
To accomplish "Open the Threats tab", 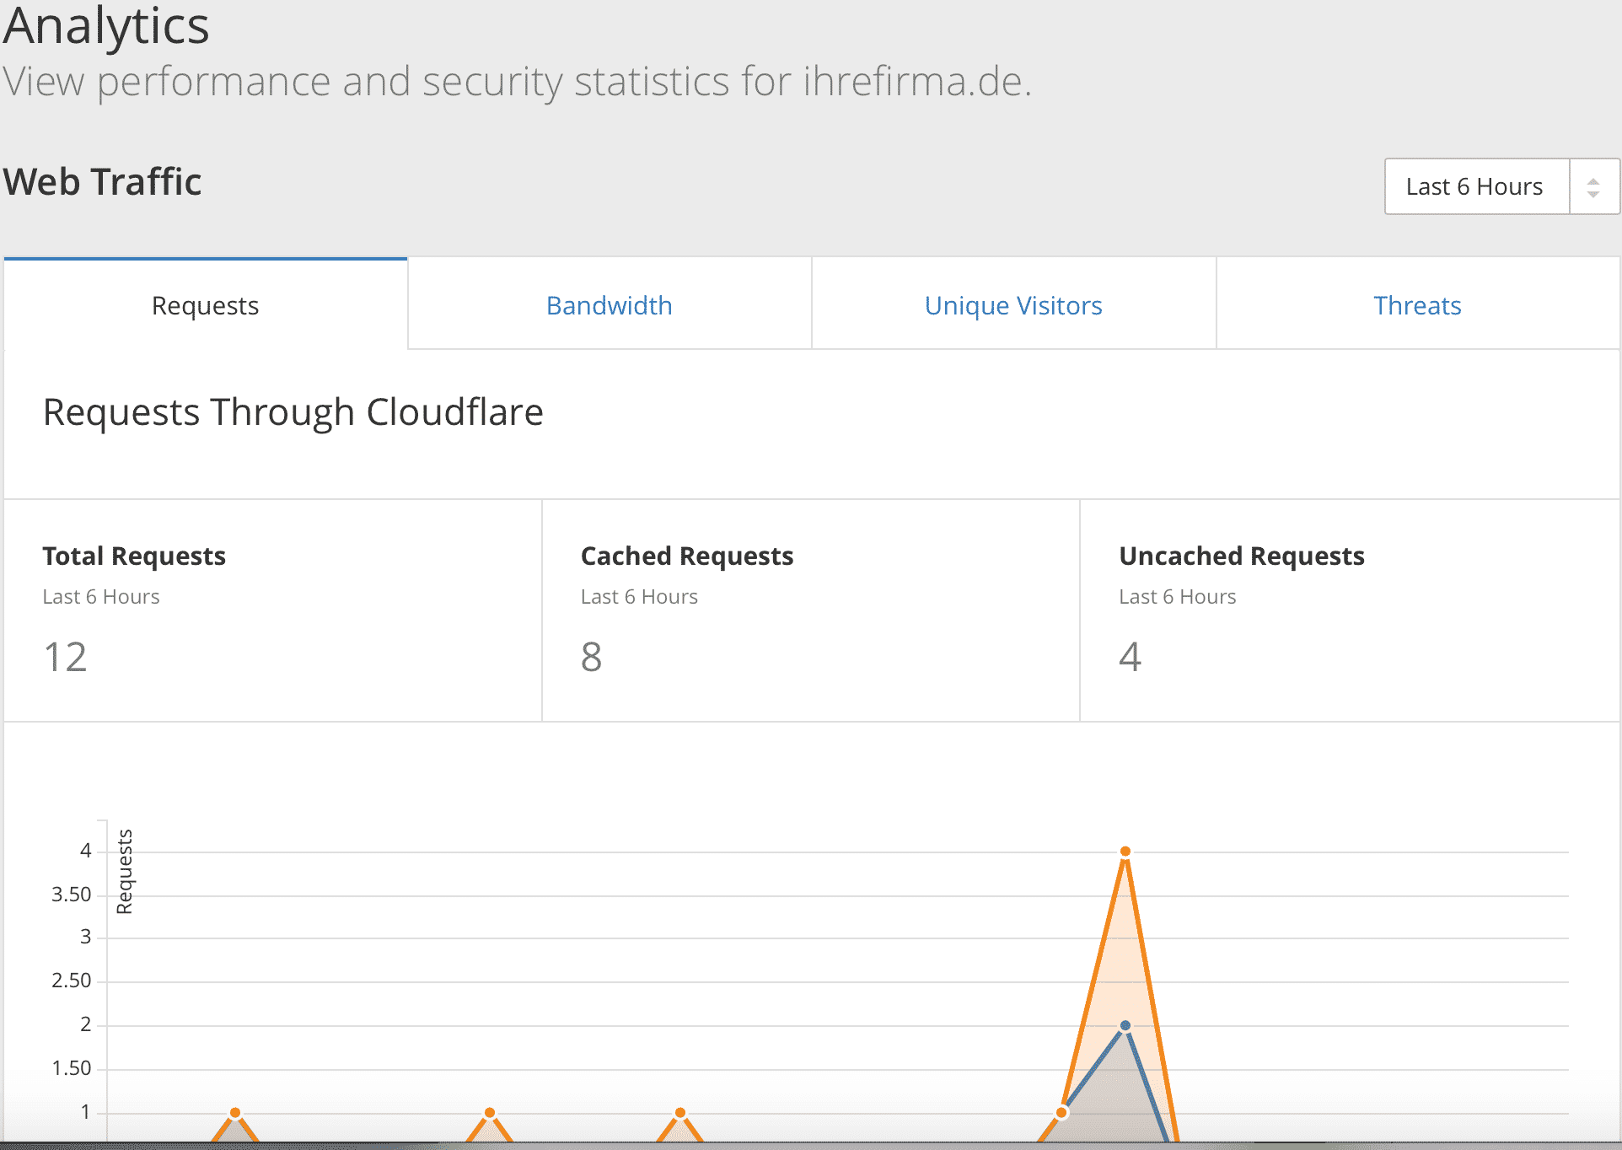I will [x=1417, y=305].
